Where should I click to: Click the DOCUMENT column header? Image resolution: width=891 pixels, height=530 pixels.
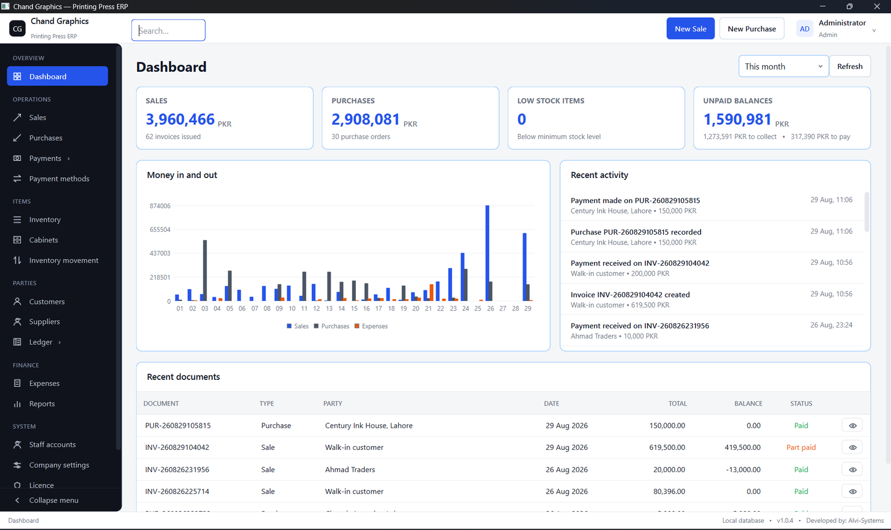point(161,404)
